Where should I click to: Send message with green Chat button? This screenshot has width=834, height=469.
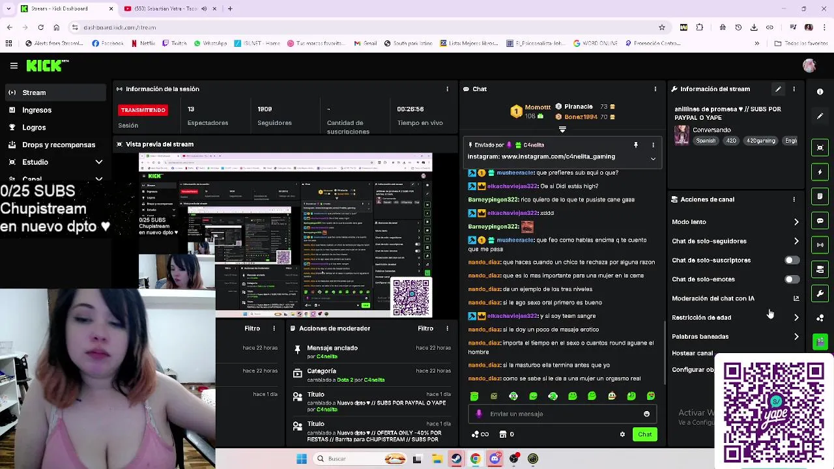pyautogui.click(x=644, y=434)
